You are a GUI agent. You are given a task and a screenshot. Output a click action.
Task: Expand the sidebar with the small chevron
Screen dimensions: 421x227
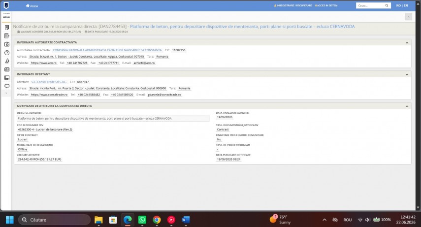coord(6,93)
